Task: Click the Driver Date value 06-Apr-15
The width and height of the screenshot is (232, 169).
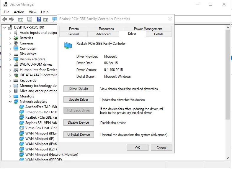Action: coord(111,63)
